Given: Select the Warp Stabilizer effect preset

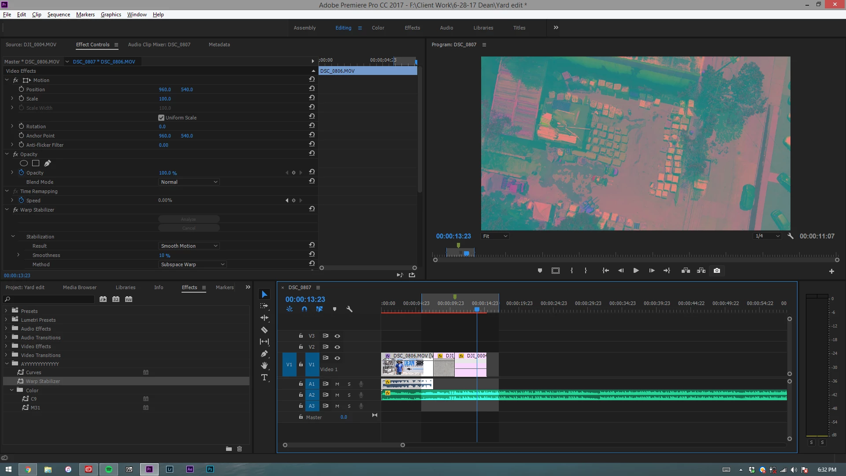Looking at the screenshot, I should click(43, 381).
